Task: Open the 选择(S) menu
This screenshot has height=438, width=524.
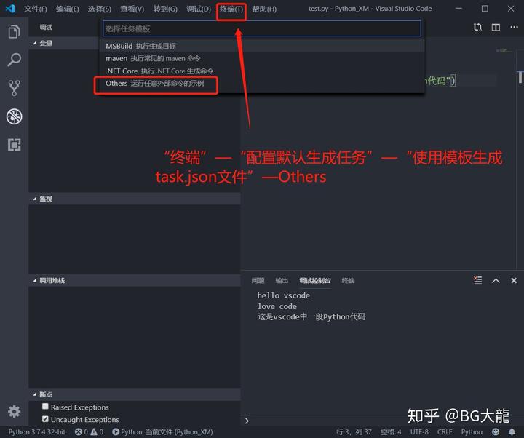Action: pyautogui.click(x=99, y=9)
